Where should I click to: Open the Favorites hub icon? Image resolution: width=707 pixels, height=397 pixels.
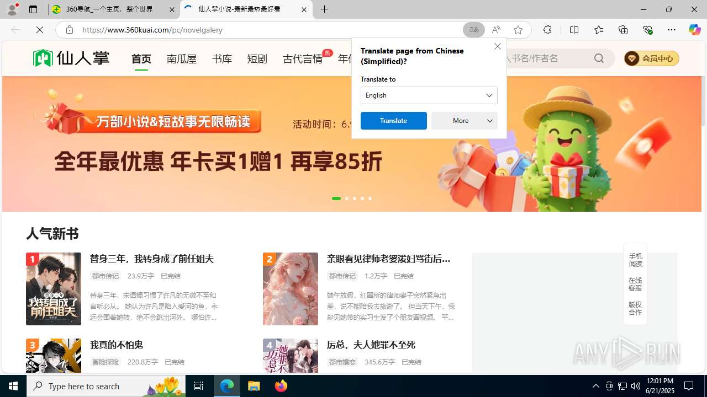pyautogui.click(x=599, y=30)
